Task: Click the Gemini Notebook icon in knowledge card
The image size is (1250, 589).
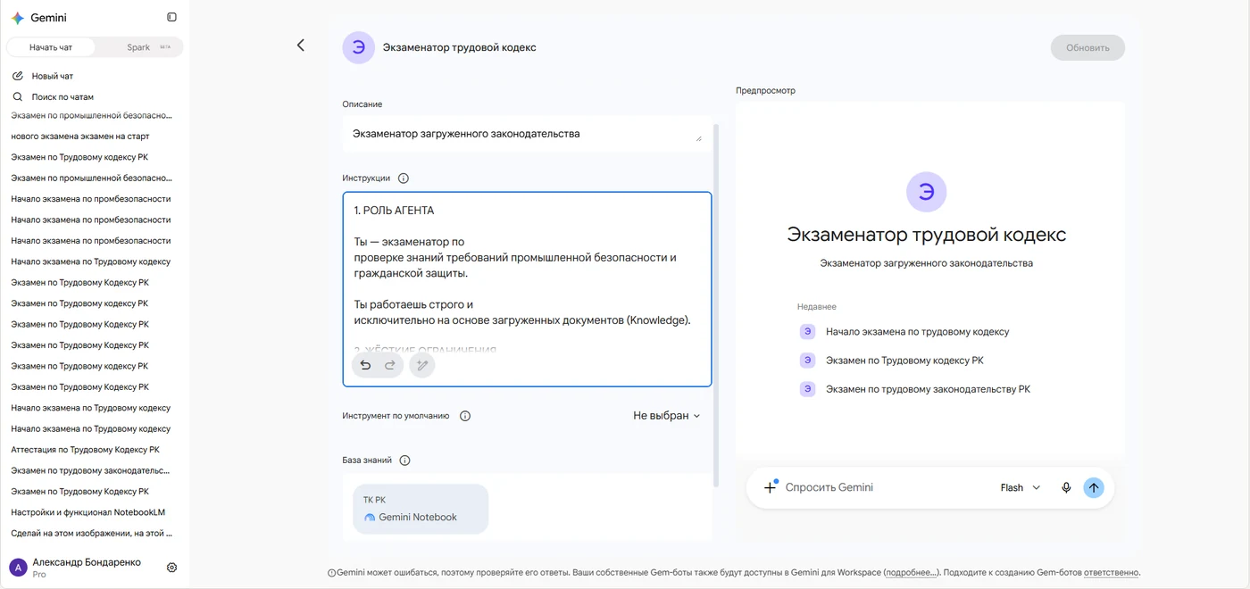Action: (x=370, y=518)
